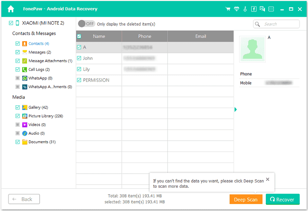The image size is (308, 211).
Task: Click in the Search field
Action: coord(276,24)
